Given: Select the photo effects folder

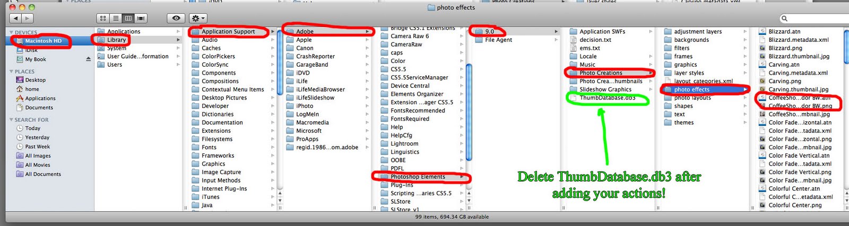Looking at the screenshot, I should point(691,89).
